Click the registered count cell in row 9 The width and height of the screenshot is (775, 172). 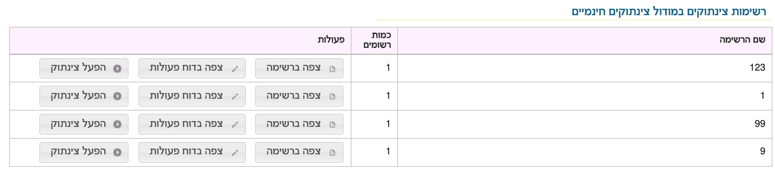pyautogui.click(x=388, y=151)
